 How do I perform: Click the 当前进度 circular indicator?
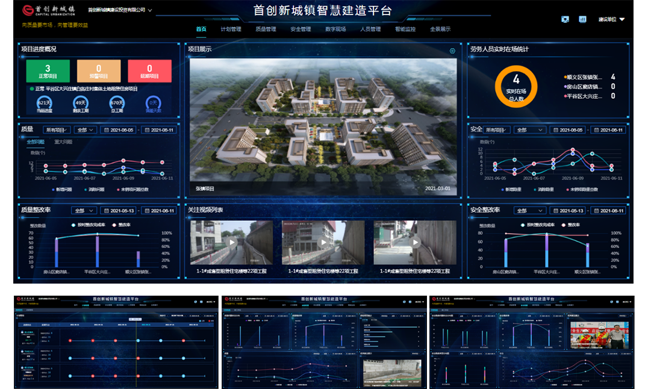coord(46,104)
